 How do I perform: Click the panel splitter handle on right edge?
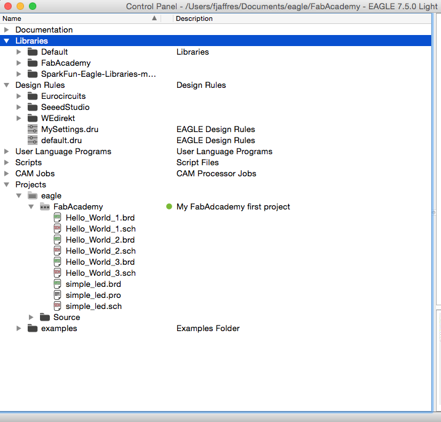(434, 213)
